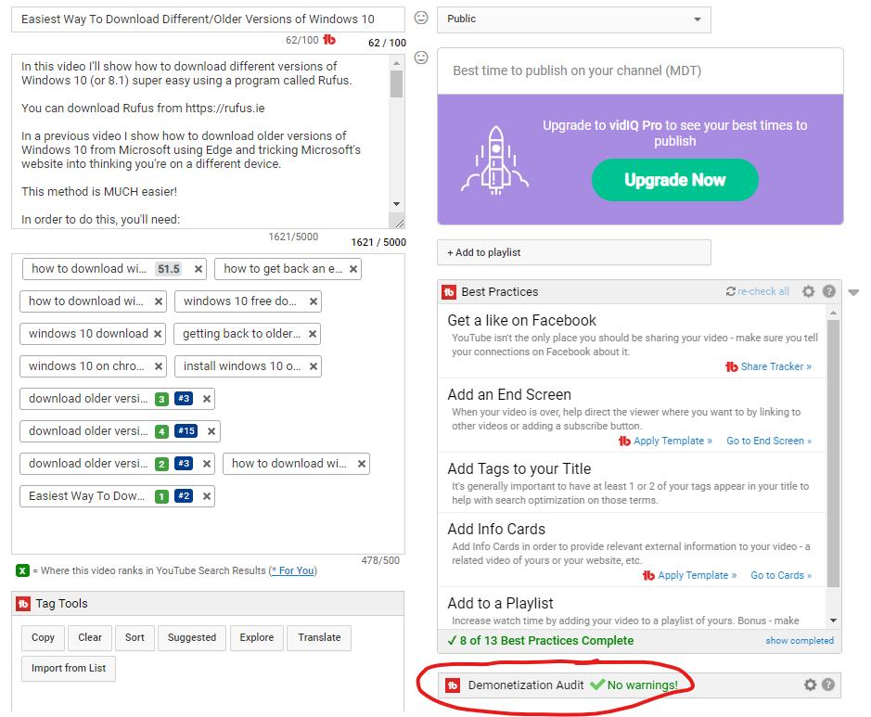Image resolution: width=871 pixels, height=717 pixels.
Task: Click the re-check all refresh icon
Action: click(730, 291)
